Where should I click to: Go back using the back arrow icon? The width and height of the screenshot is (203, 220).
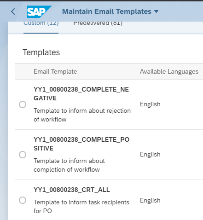(x=13, y=12)
